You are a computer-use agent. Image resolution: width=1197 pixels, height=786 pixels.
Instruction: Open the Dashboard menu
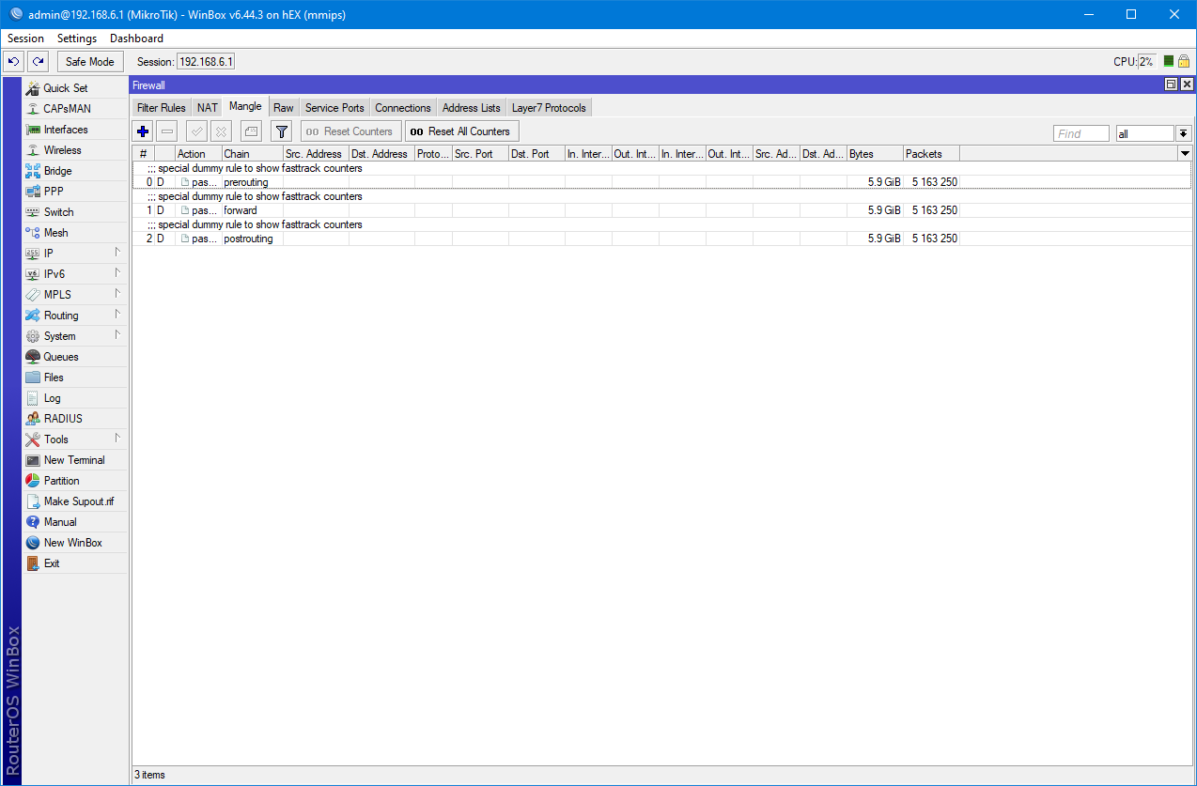pyautogui.click(x=136, y=39)
